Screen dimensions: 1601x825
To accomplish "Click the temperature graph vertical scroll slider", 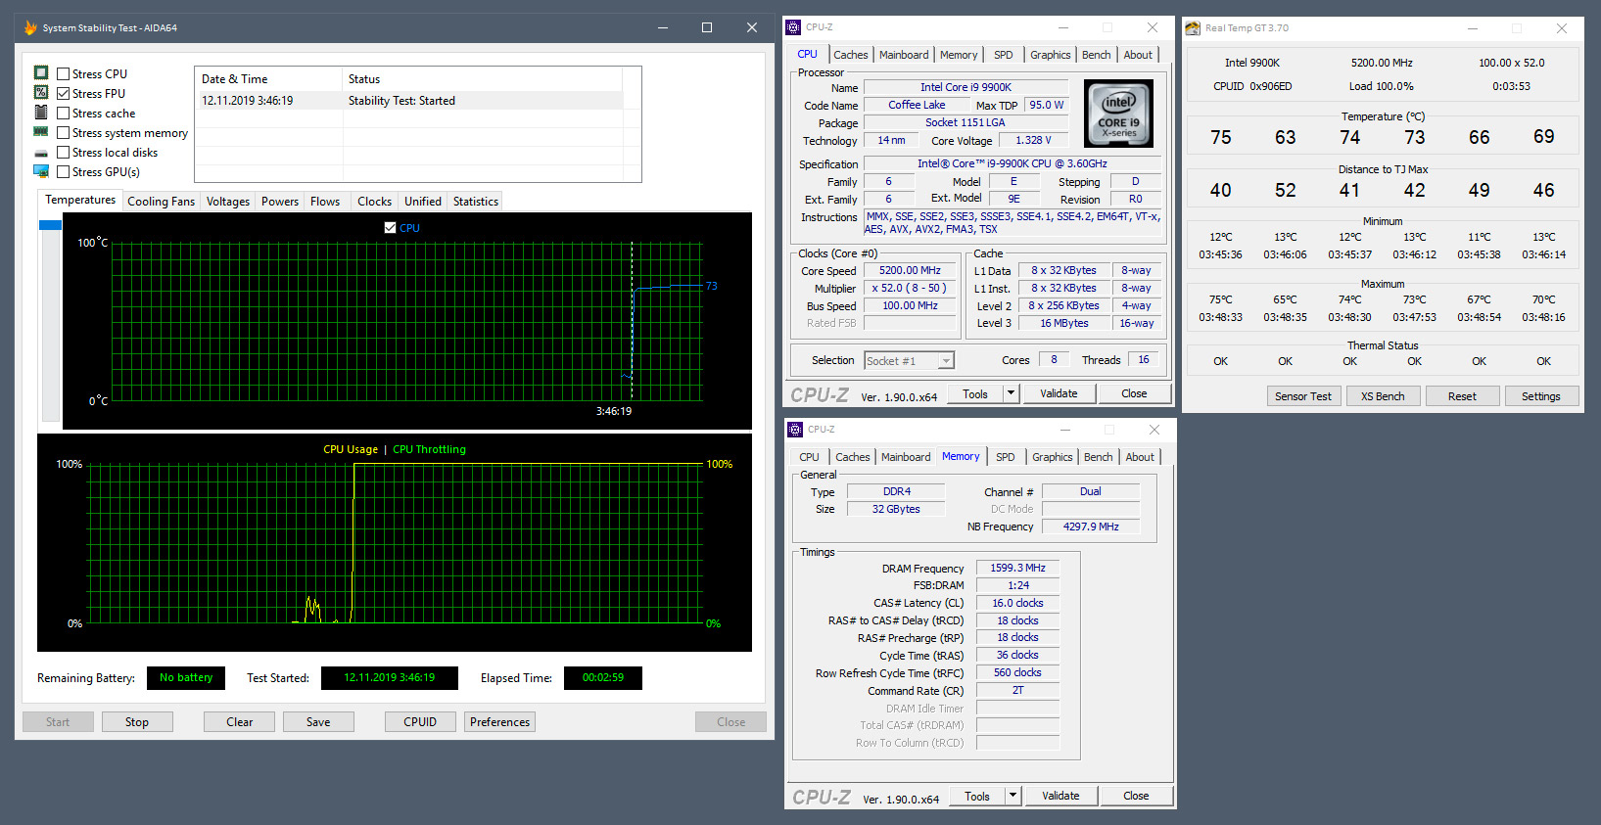I will click(x=50, y=225).
